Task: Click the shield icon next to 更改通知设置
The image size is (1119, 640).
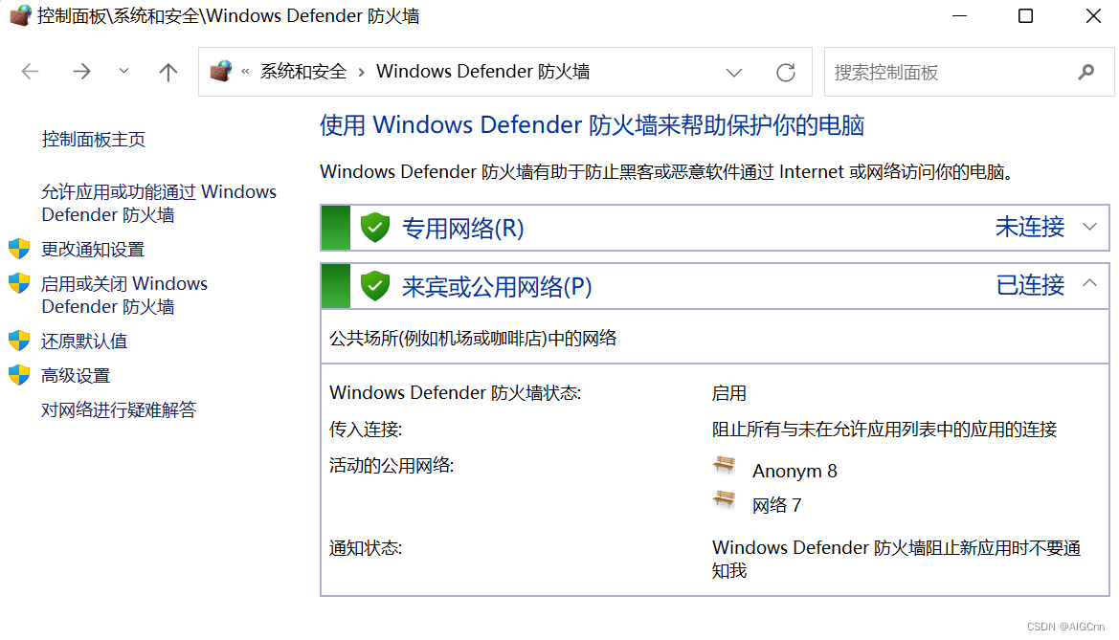Action: (x=19, y=249)
